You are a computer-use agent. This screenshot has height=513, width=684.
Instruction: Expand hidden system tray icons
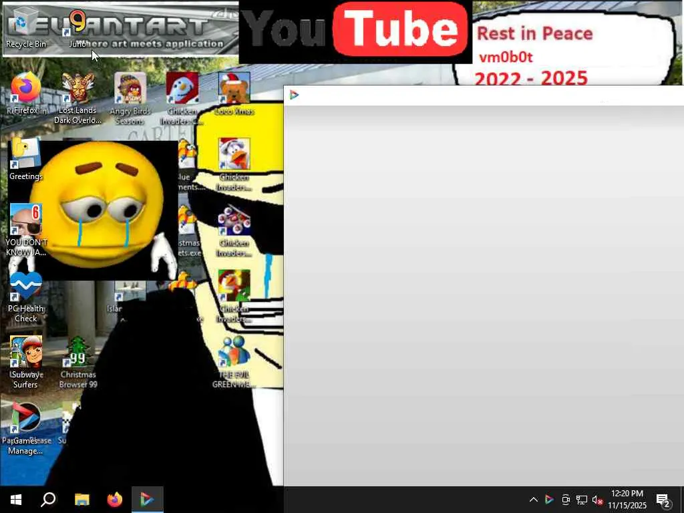533,500
